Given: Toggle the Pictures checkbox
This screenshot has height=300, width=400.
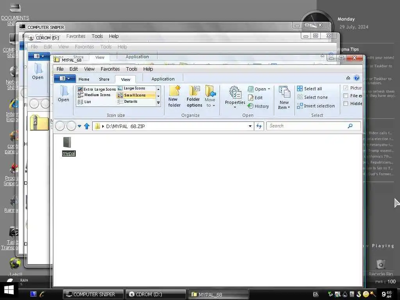Looking at the screenshot, I should [346, 88].
